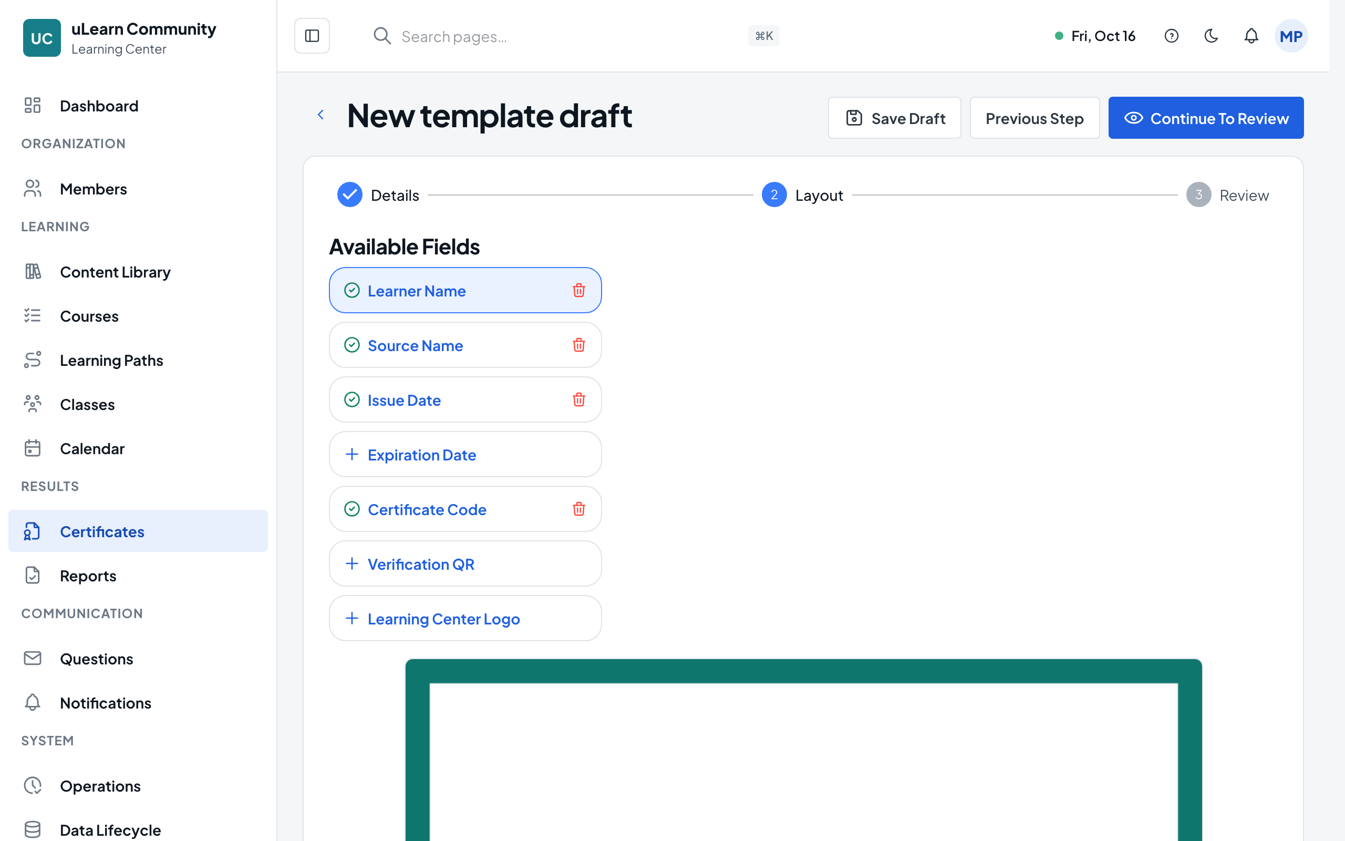The height and width of the screenshot is (841, 1345).
Task: Select the Certificate Code field chip
Action: tap(465, 509)
